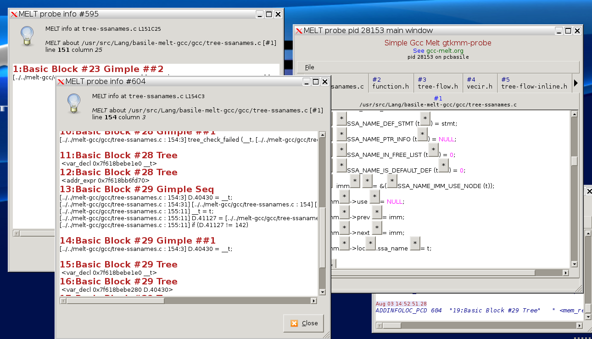Minimize the MELT probe main window

pos(558,31)
